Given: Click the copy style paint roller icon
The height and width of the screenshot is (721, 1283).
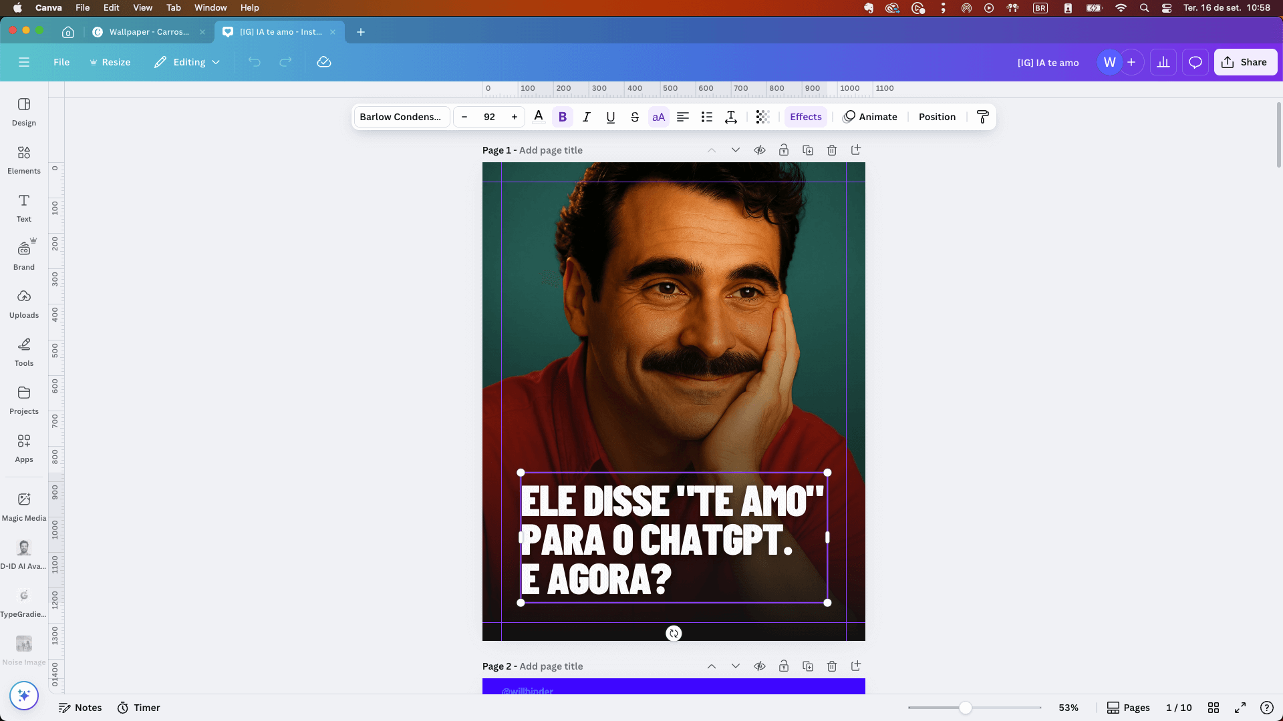Looking at the screenshot, I should 982,117.
